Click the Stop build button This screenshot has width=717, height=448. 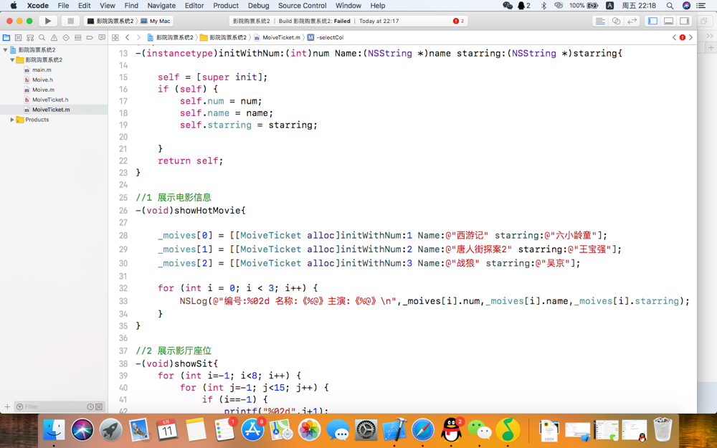coord(70,21)
